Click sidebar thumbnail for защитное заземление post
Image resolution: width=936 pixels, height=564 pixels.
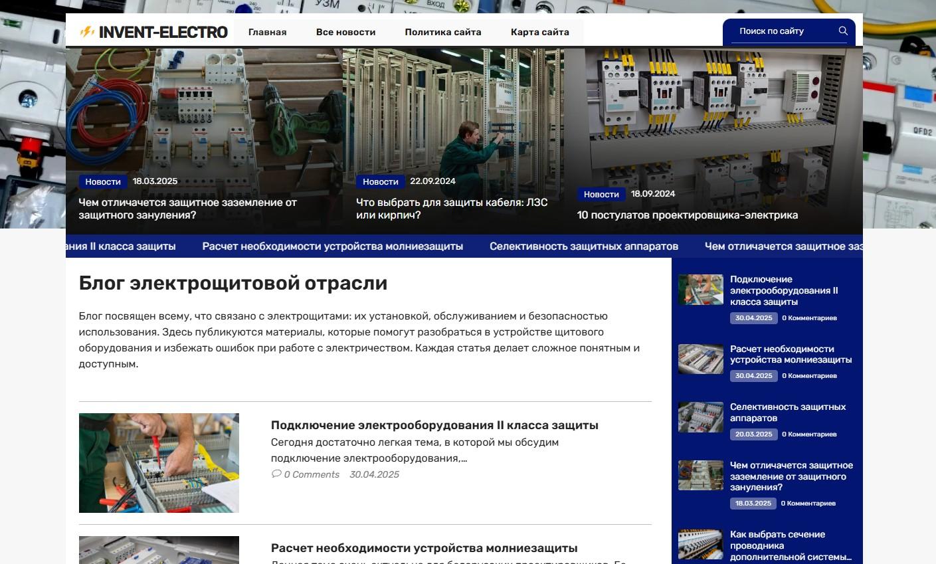(x=701, y=476)
